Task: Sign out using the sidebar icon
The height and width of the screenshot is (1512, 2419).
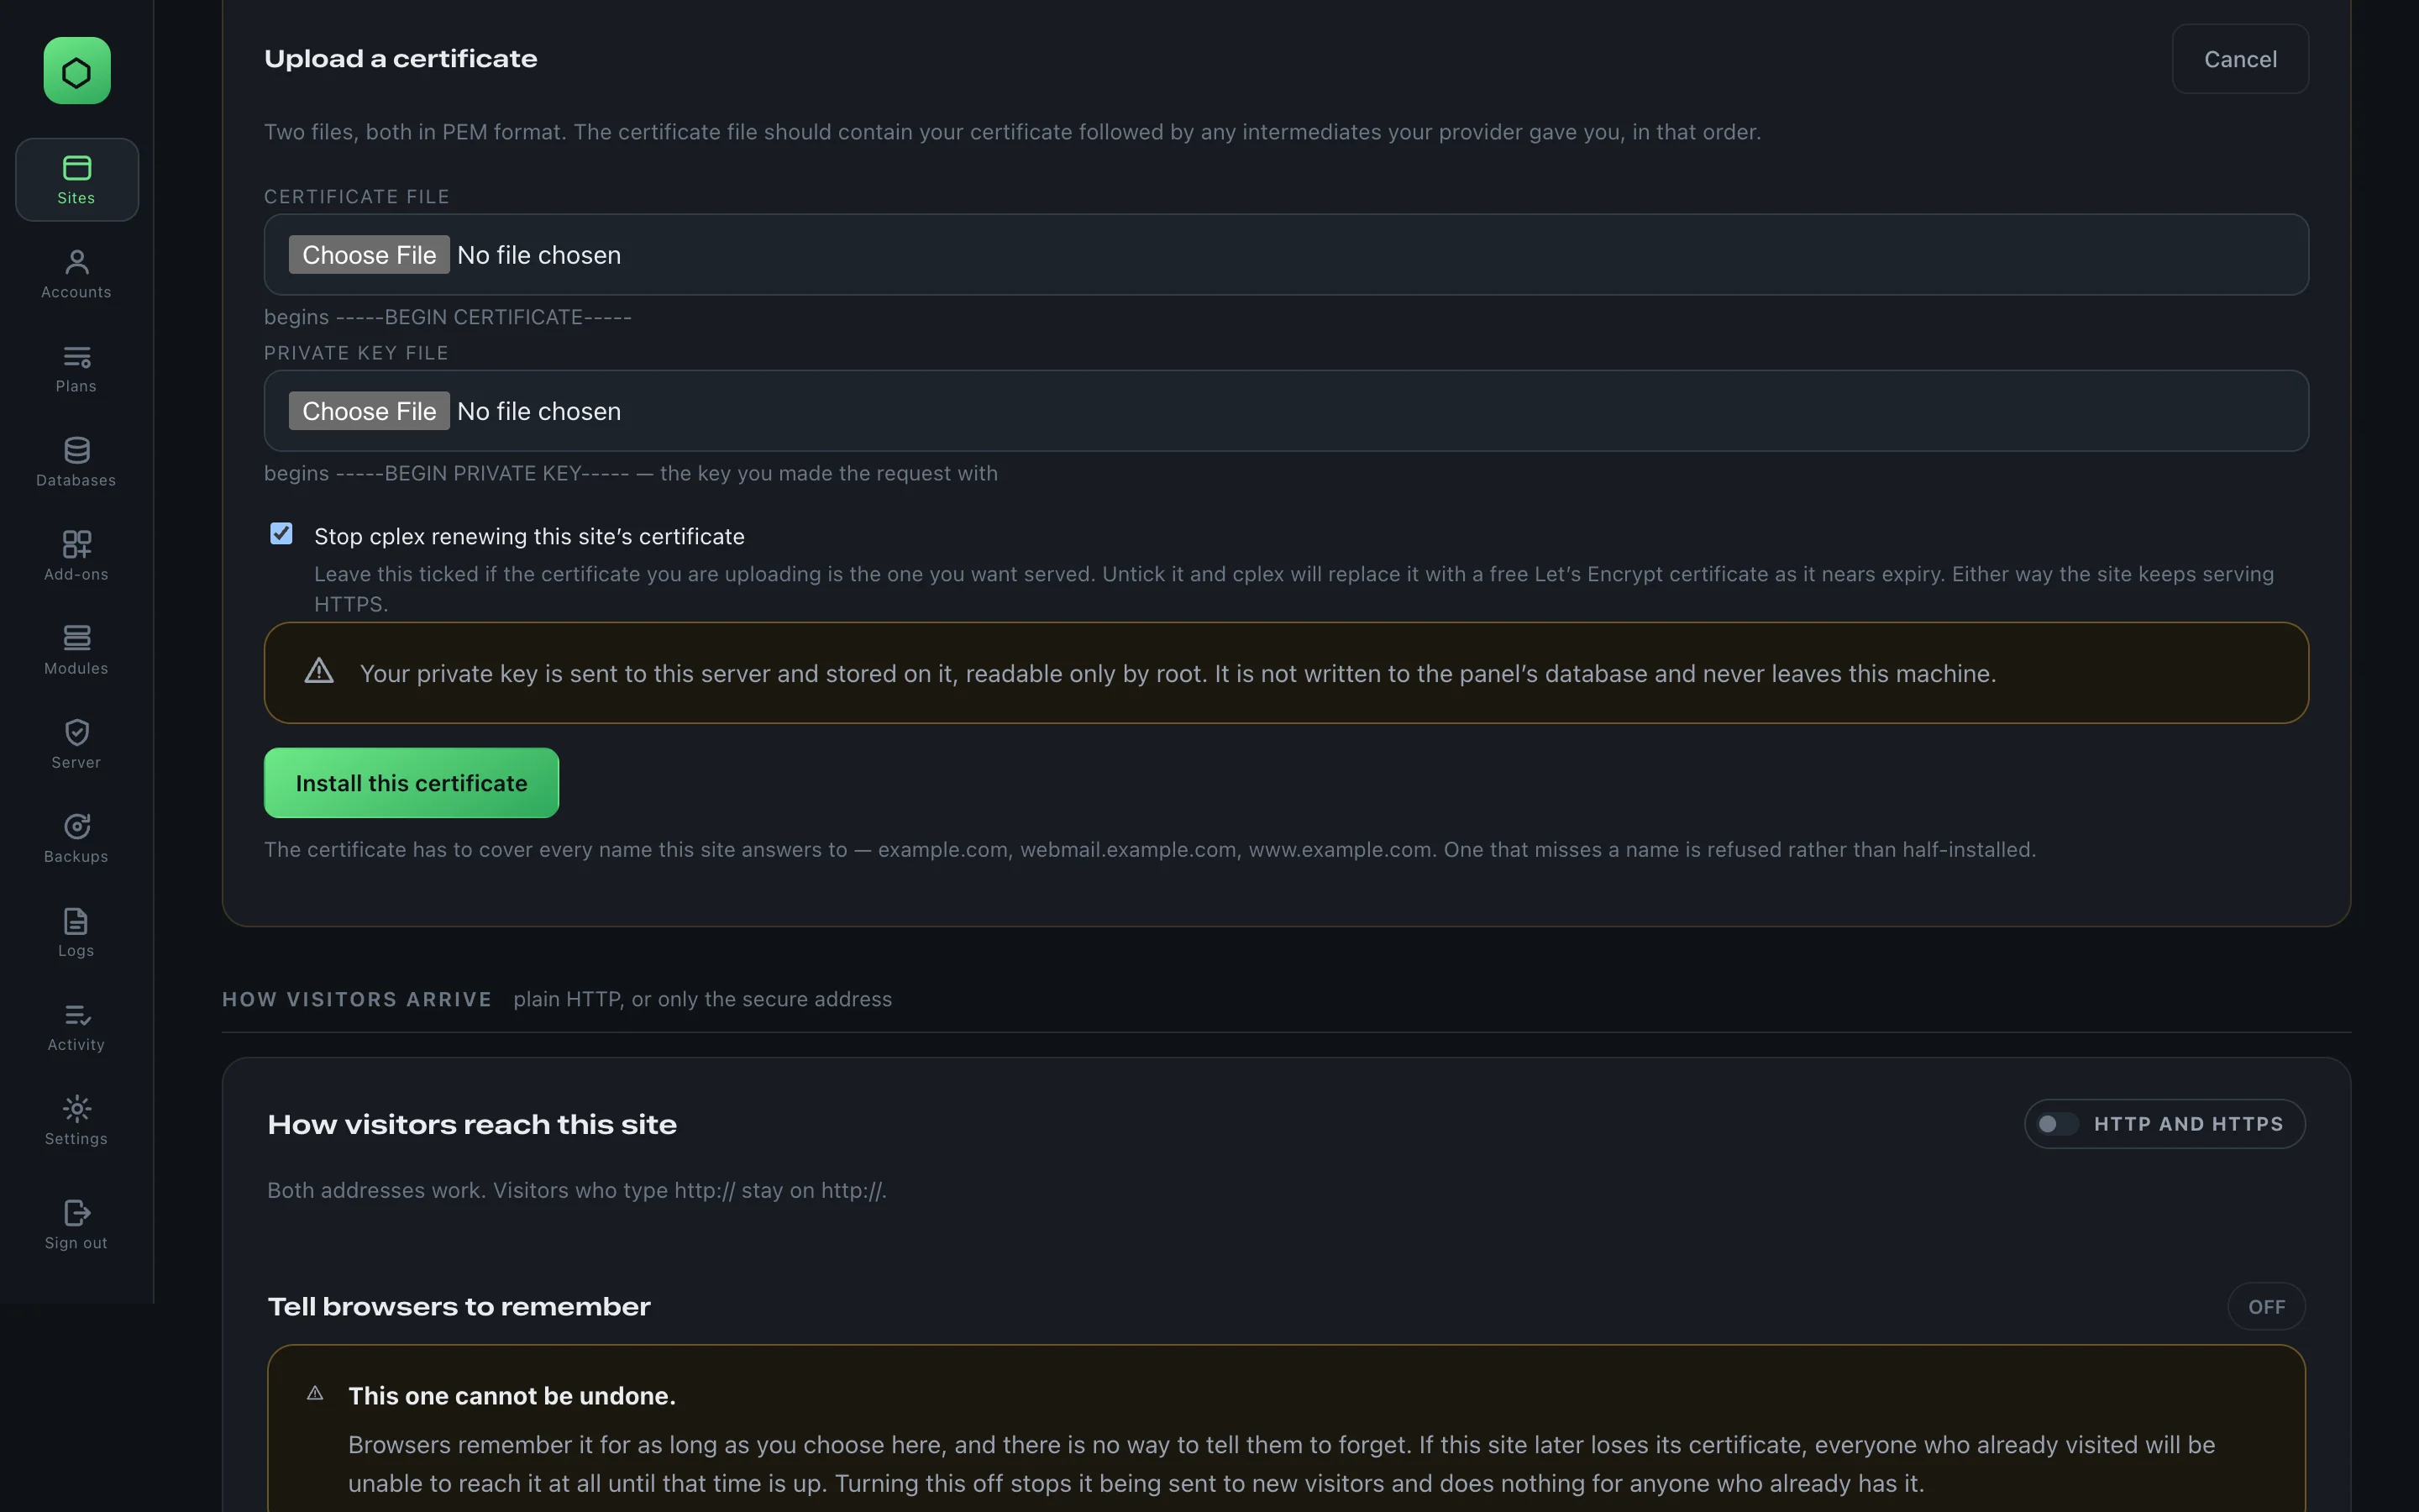Action: point(77,1224)
